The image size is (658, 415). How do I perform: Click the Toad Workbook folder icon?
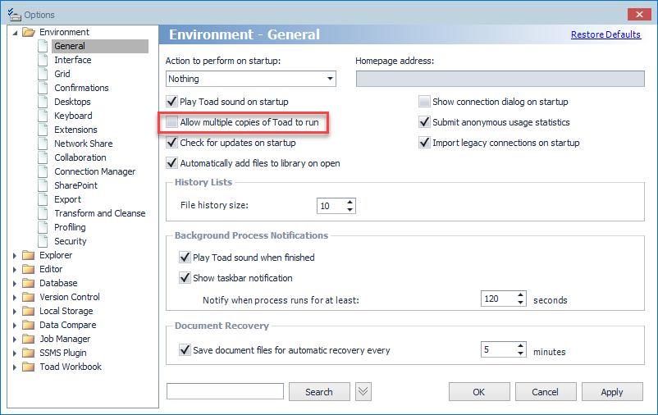pyautogui.click(x=28, y=367)
